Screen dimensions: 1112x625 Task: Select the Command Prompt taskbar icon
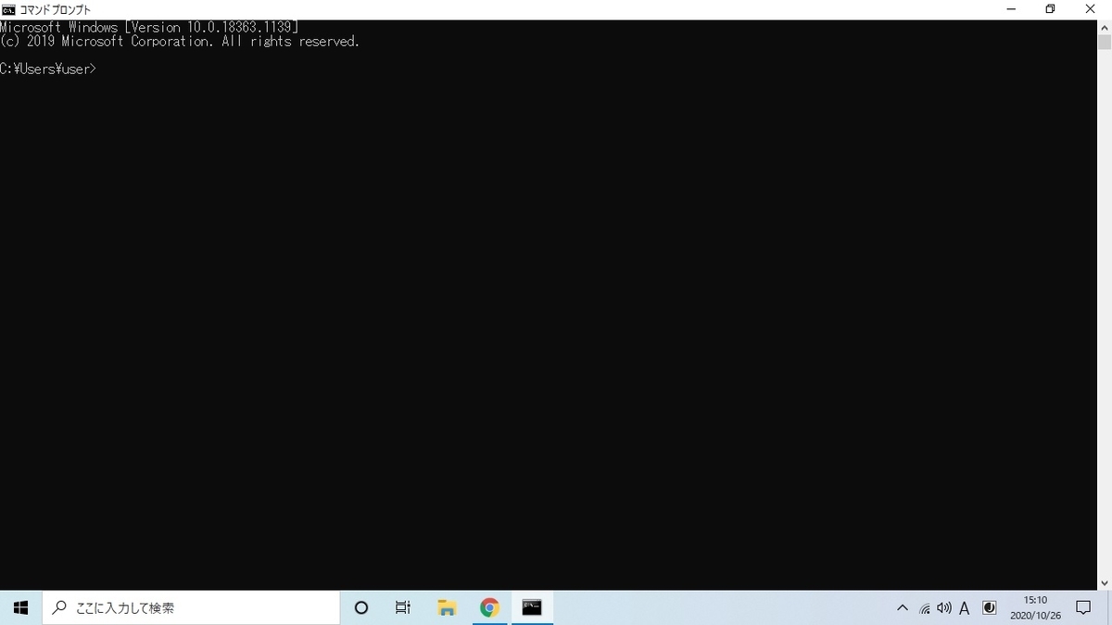point(532,607)
